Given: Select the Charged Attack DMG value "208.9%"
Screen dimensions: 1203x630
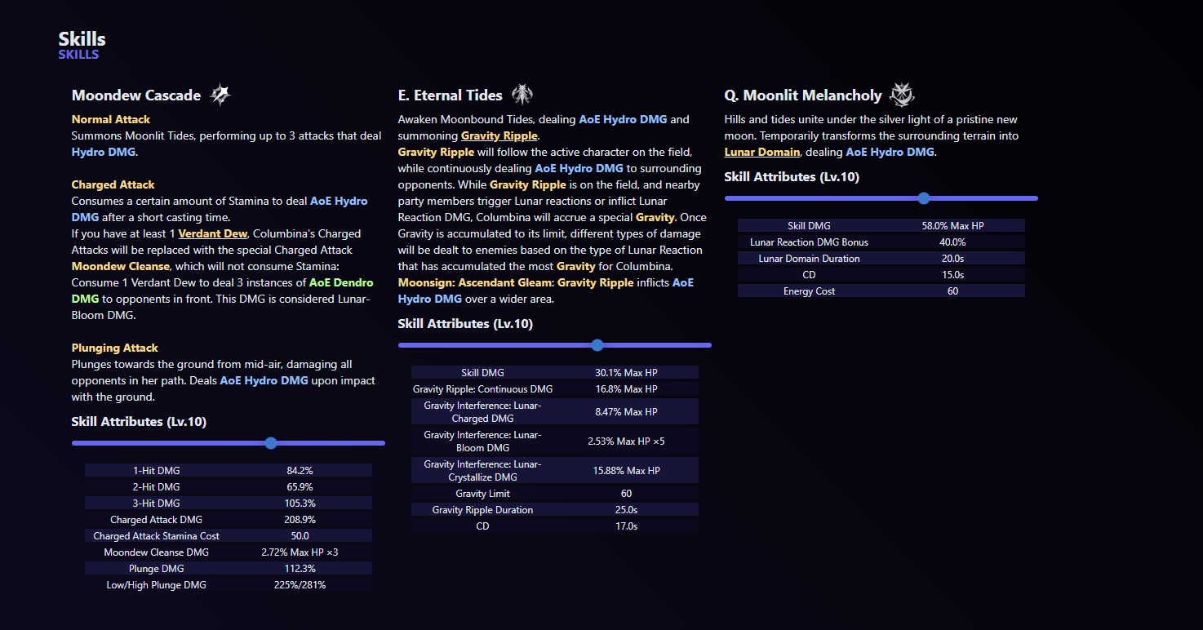Looking at the screenshot, I should (300, 520).
